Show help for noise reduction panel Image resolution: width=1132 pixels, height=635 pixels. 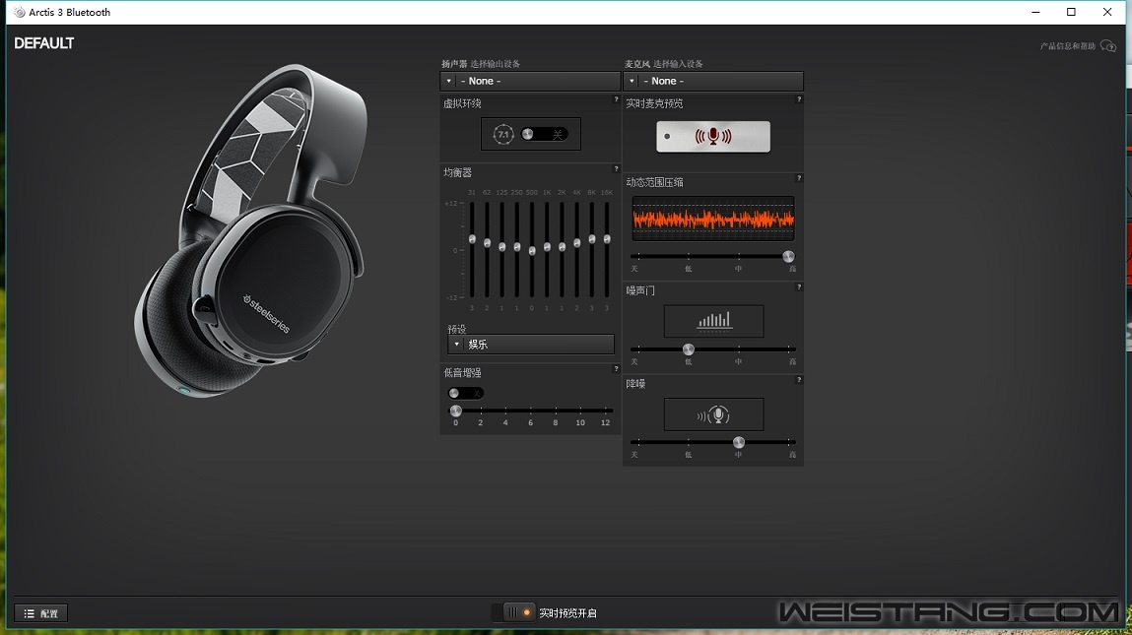pos(798,380)
